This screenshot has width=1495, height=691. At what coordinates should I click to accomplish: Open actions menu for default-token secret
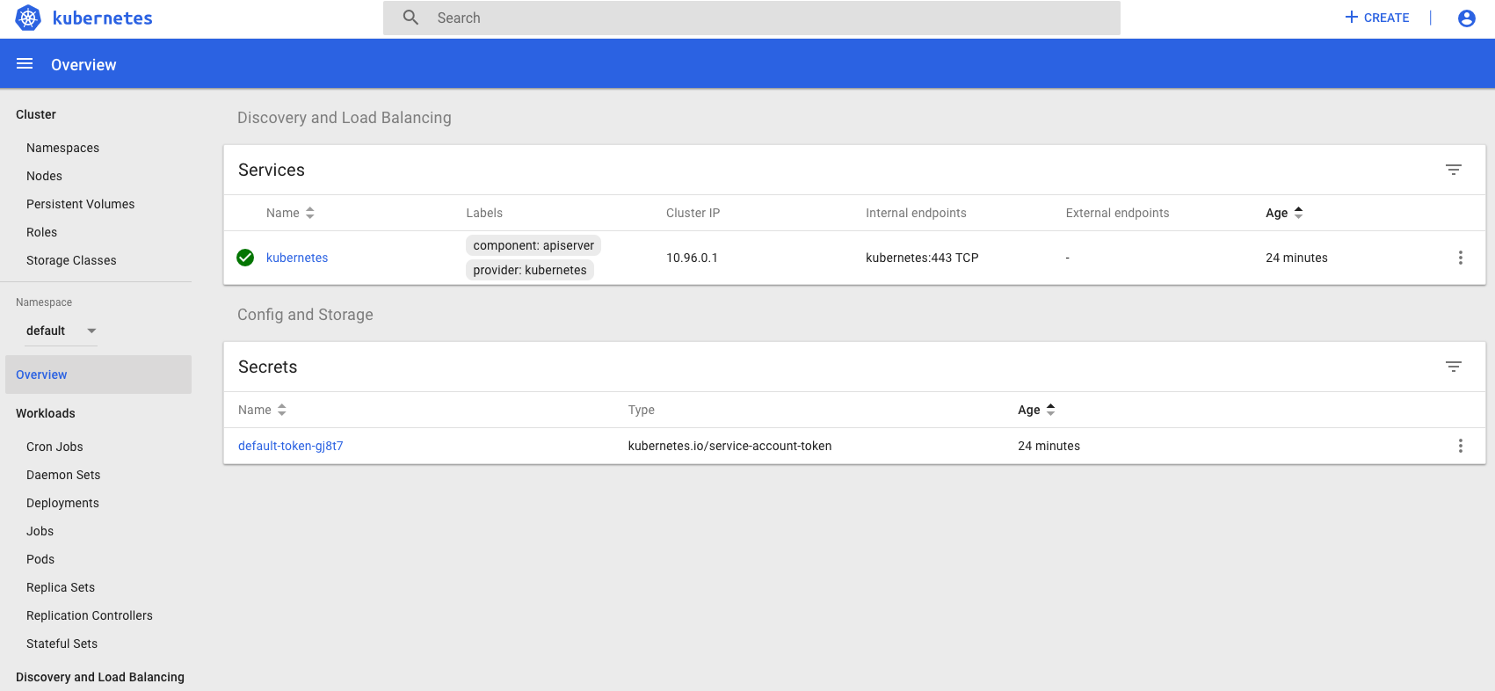(1460, 446)
